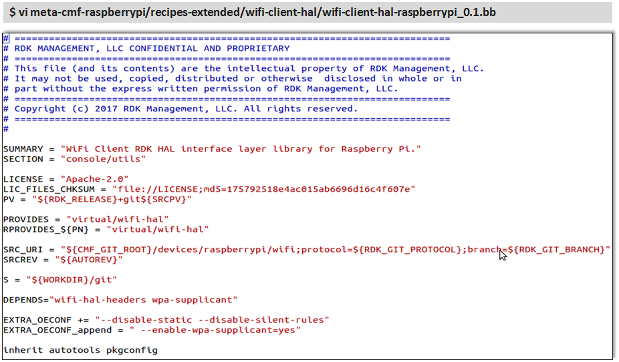Screen dimensions: 619x362
Task: Click the RPROVIDES_${PN} line
Action: (x=106, y=230)
